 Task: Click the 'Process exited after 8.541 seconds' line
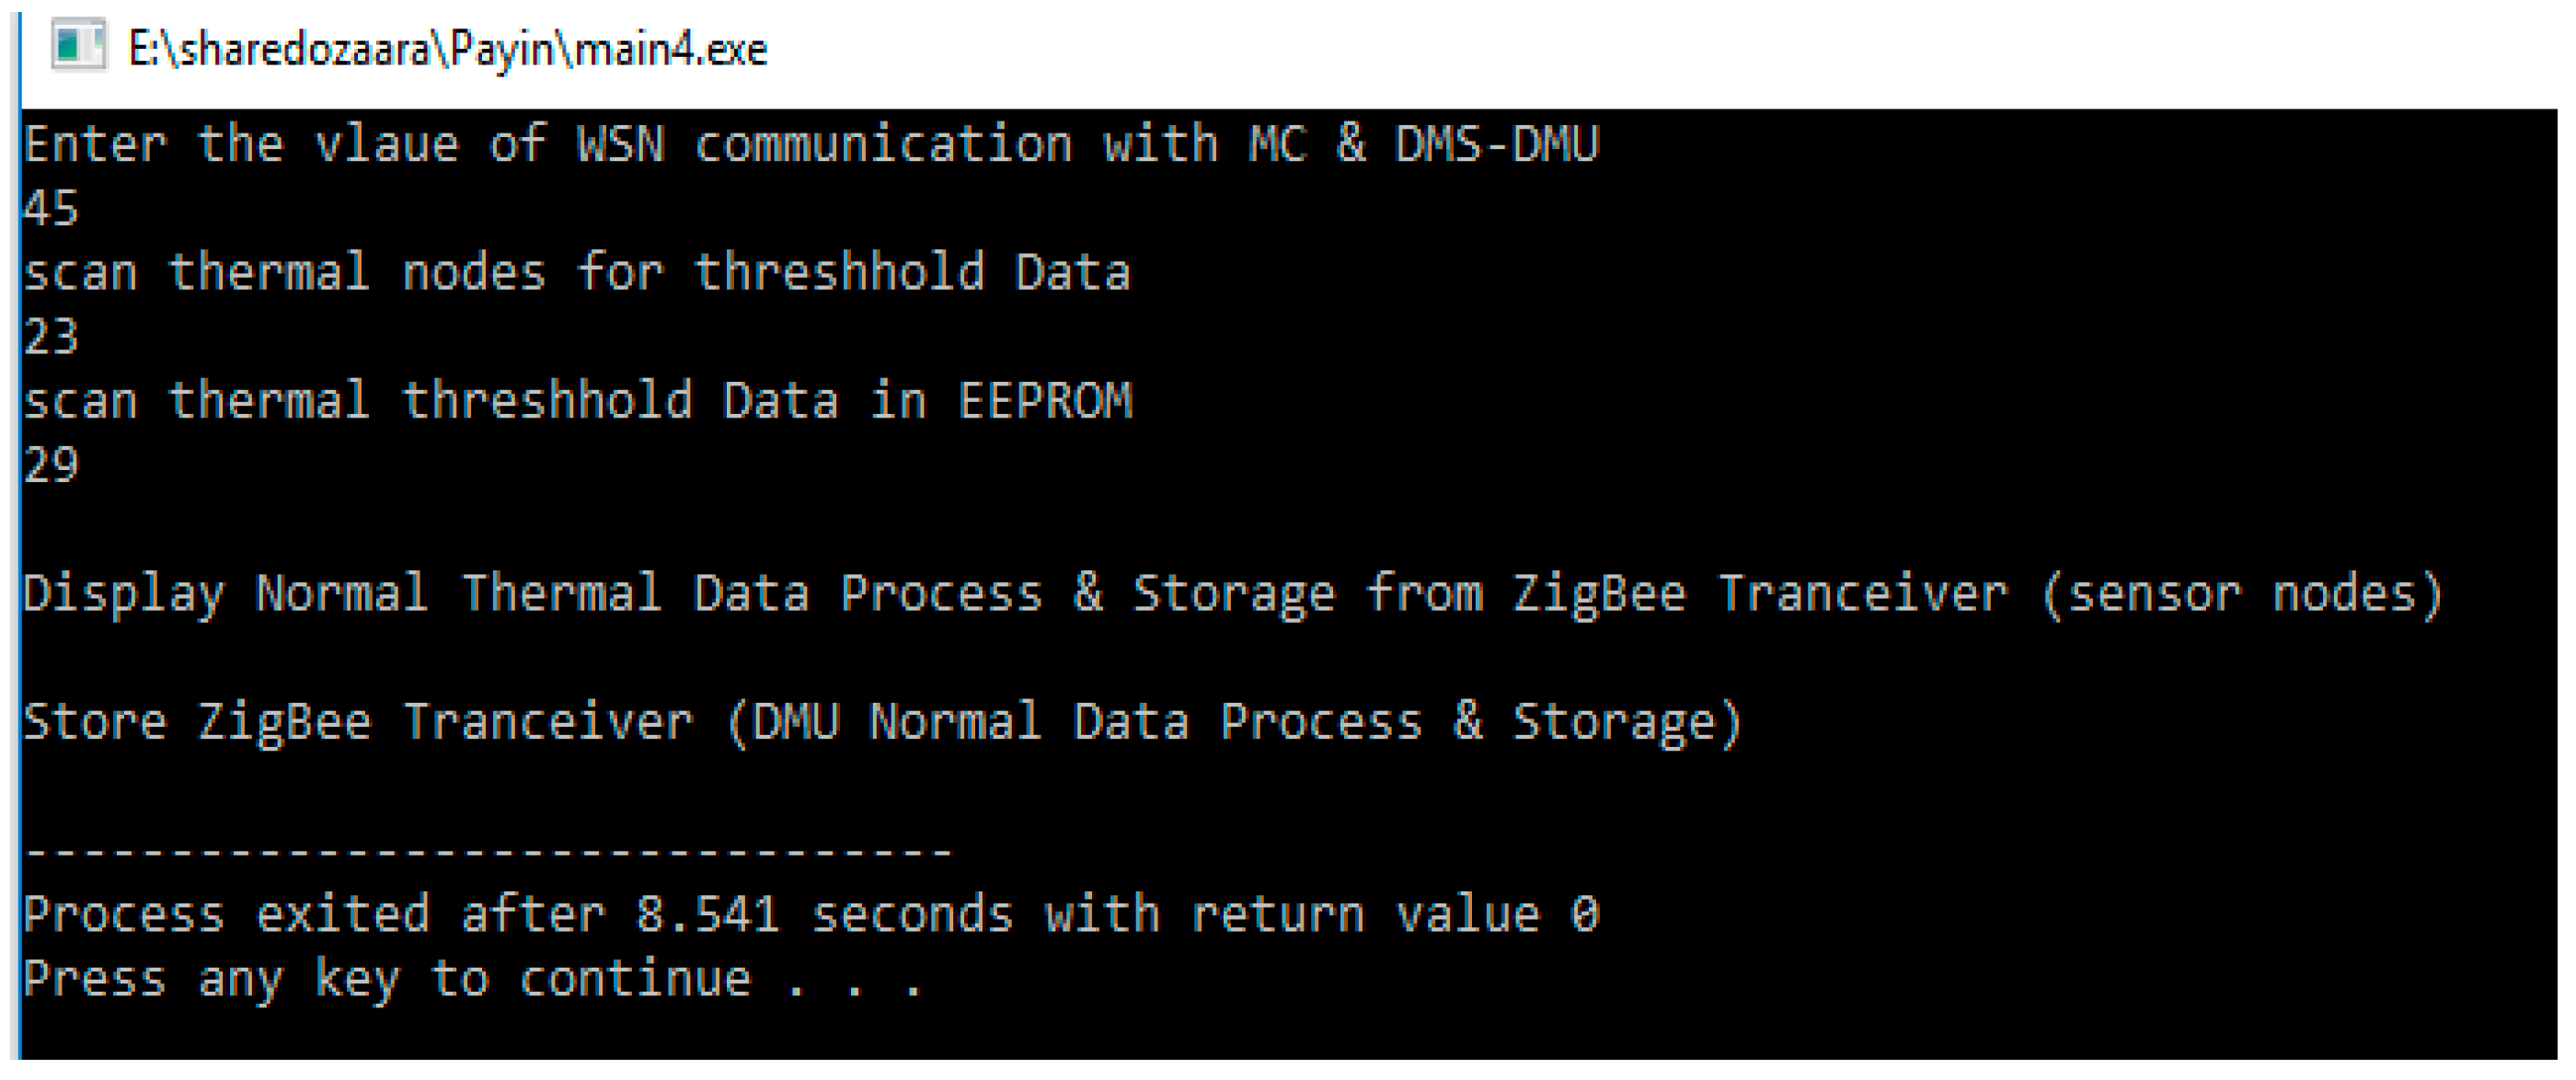click(810, 914)
